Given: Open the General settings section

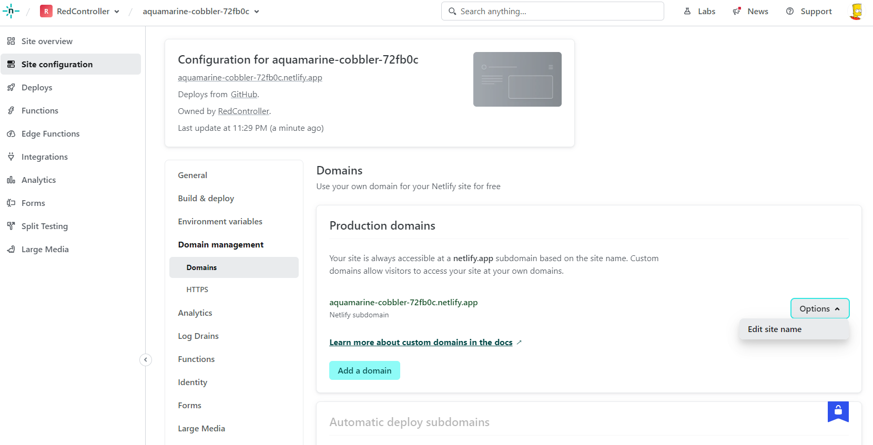Looking at the screenshot, I should [192, 175].
